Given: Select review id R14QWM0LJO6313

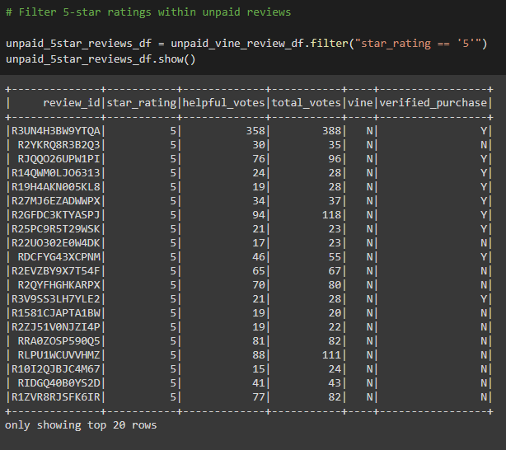Looking at the screenshot, I should [x=56, y=173].
